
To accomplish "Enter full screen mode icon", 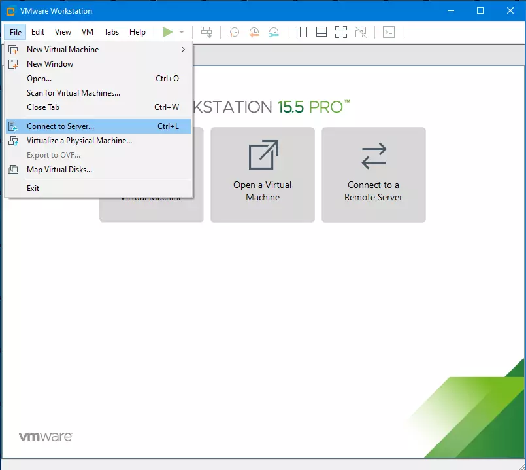I will [x=340, y=32].
